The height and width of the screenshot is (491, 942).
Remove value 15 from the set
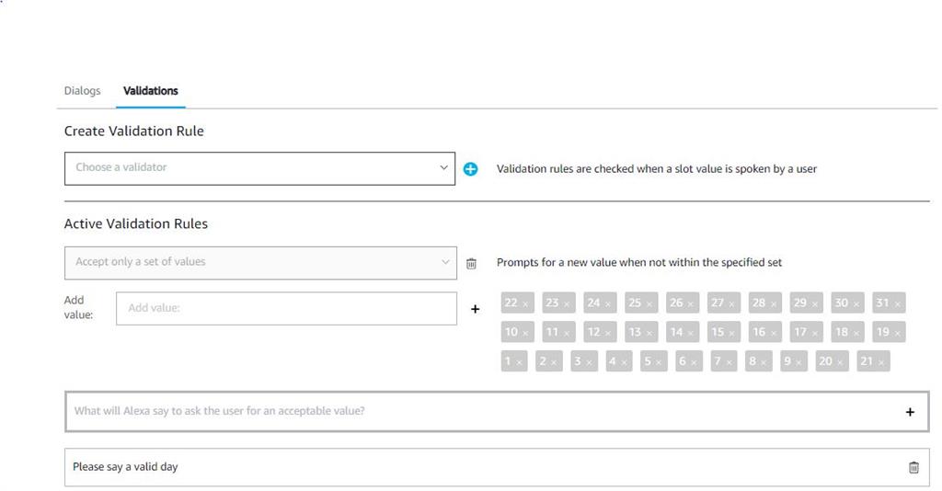(732, 333)
